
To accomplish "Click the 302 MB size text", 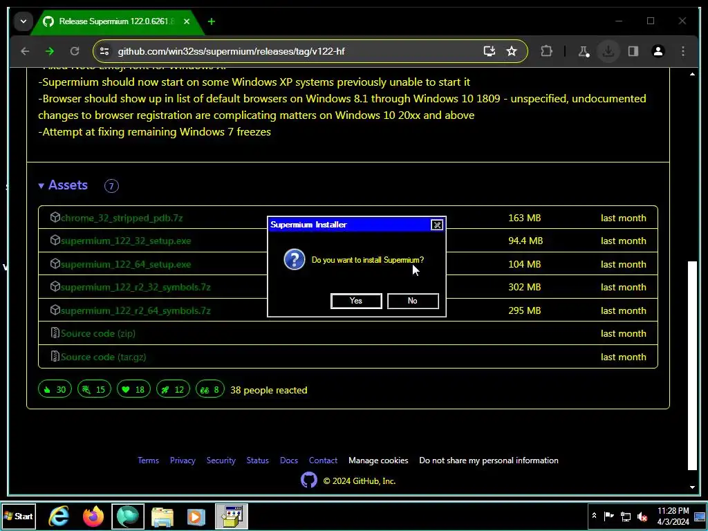I will [x=524, y=287].
